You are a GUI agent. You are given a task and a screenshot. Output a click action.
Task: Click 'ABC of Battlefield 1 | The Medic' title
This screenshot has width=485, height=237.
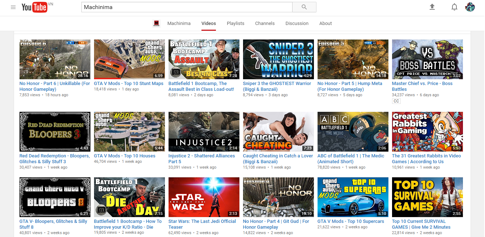click(x=351, y=158)
